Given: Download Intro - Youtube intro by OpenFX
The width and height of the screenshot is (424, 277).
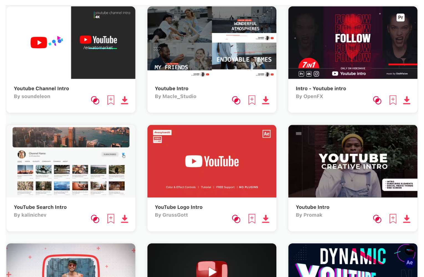Looking at the screenshot, I should click(x=407, y=100).
